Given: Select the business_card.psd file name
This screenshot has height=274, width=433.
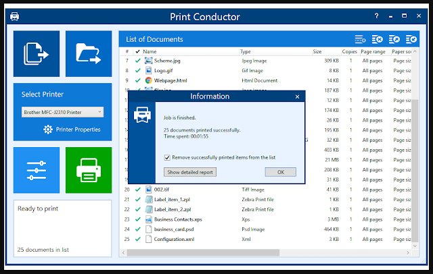Looking at the screenshot, I should pos(174,229).
